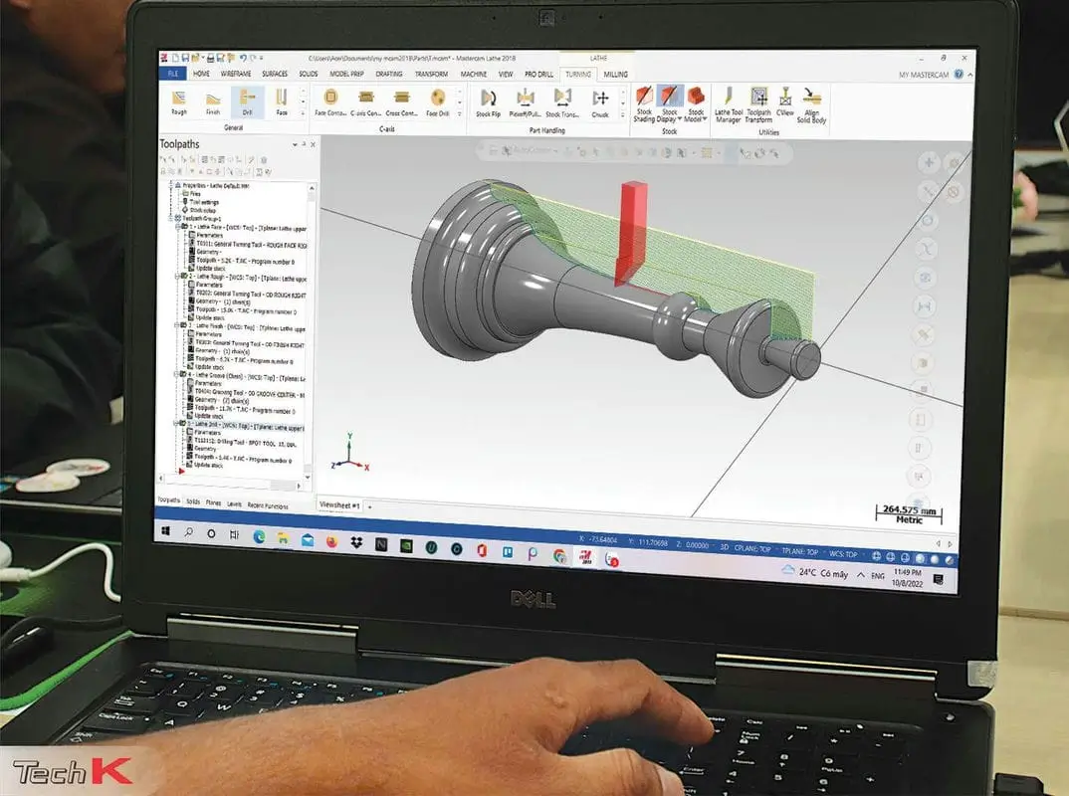Open the MODEL PREP ribbon tab
The height and width of the screenshot is (796, 1069).
tap(346, 74)
